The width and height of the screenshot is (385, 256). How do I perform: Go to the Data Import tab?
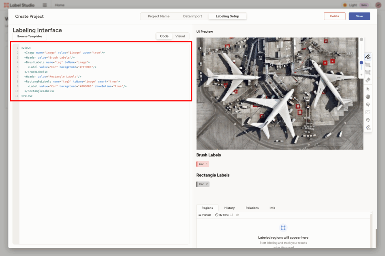tap(192, 16)
